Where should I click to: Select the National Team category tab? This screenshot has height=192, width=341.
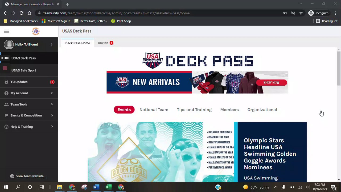(154, 110)
